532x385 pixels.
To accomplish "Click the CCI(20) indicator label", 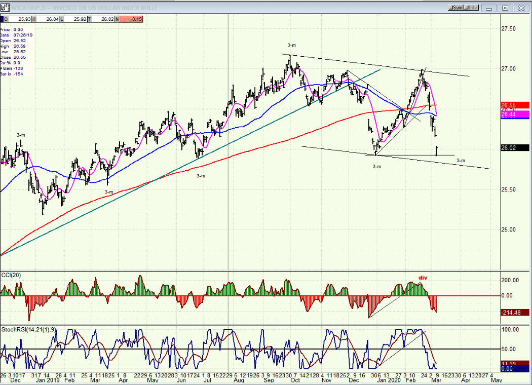I will [11, 275].
